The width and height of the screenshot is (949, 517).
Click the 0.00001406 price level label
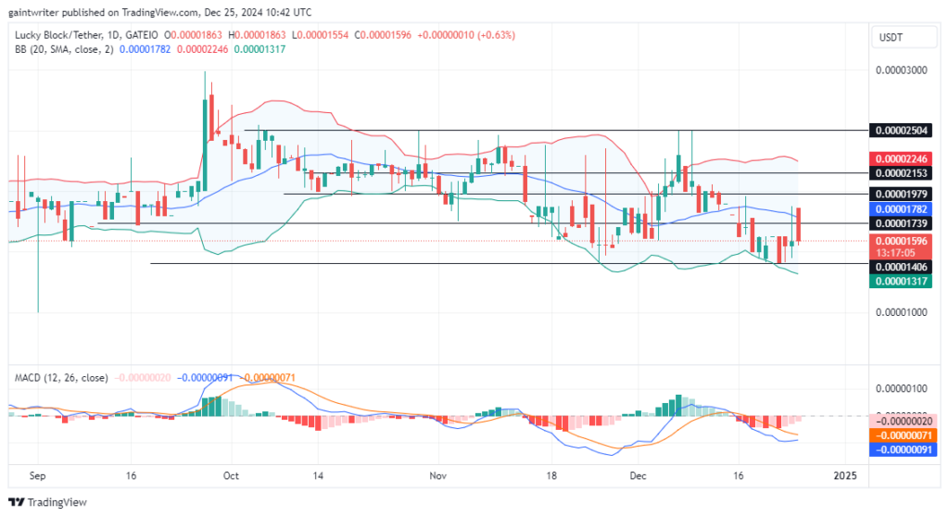click(x=901, y=267)
